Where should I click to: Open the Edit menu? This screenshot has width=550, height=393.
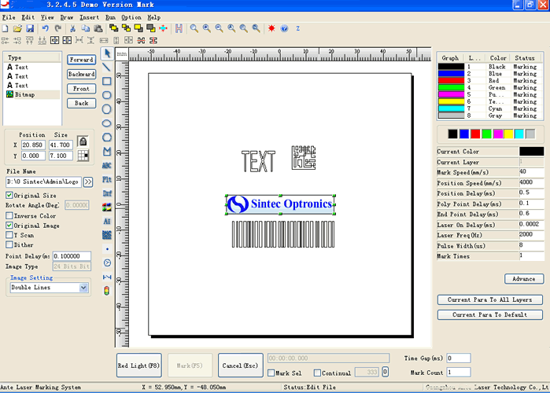28,17
